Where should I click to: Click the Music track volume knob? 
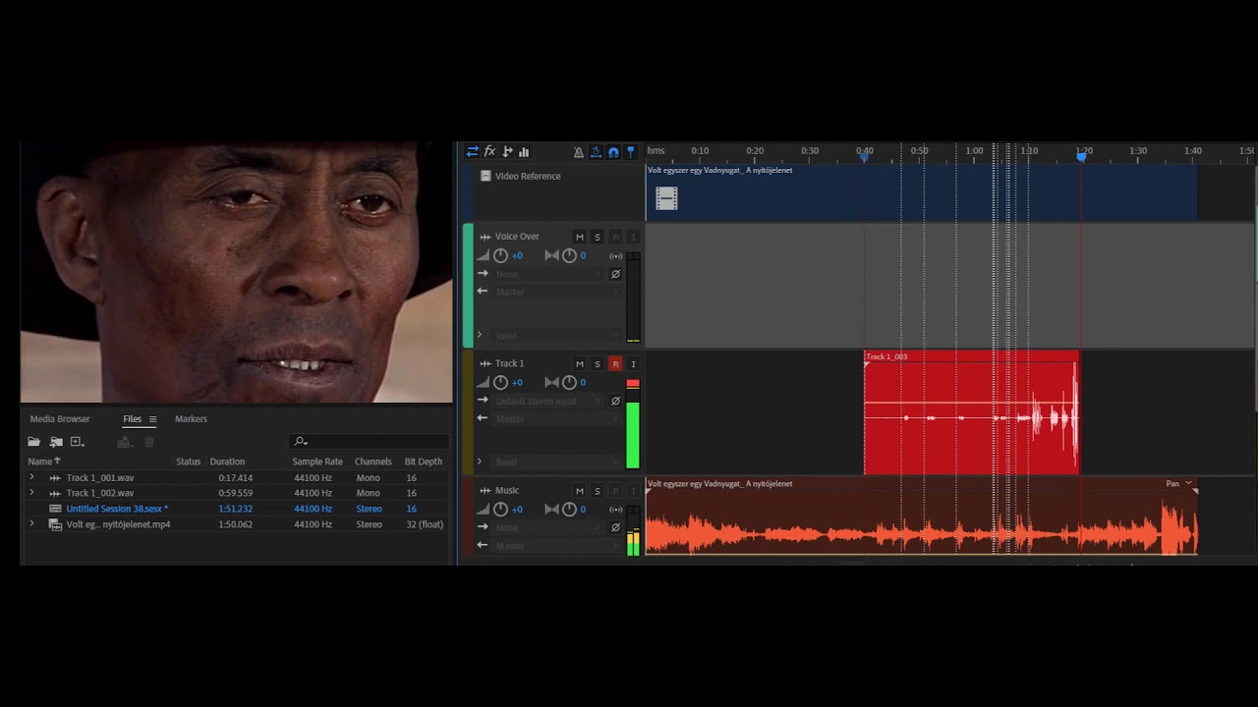click(500, 509)
